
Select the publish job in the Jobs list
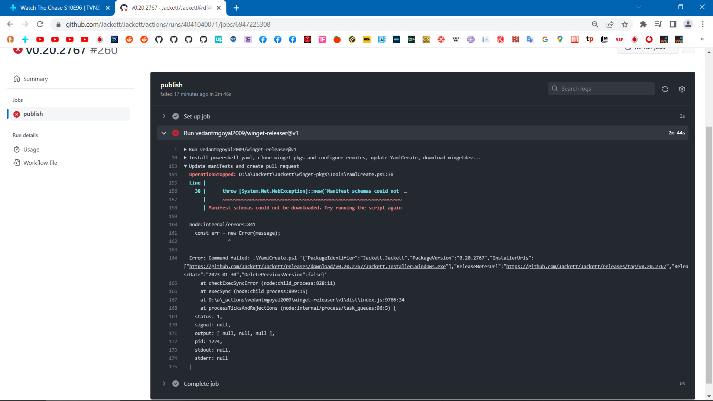[x=33, y=114]
